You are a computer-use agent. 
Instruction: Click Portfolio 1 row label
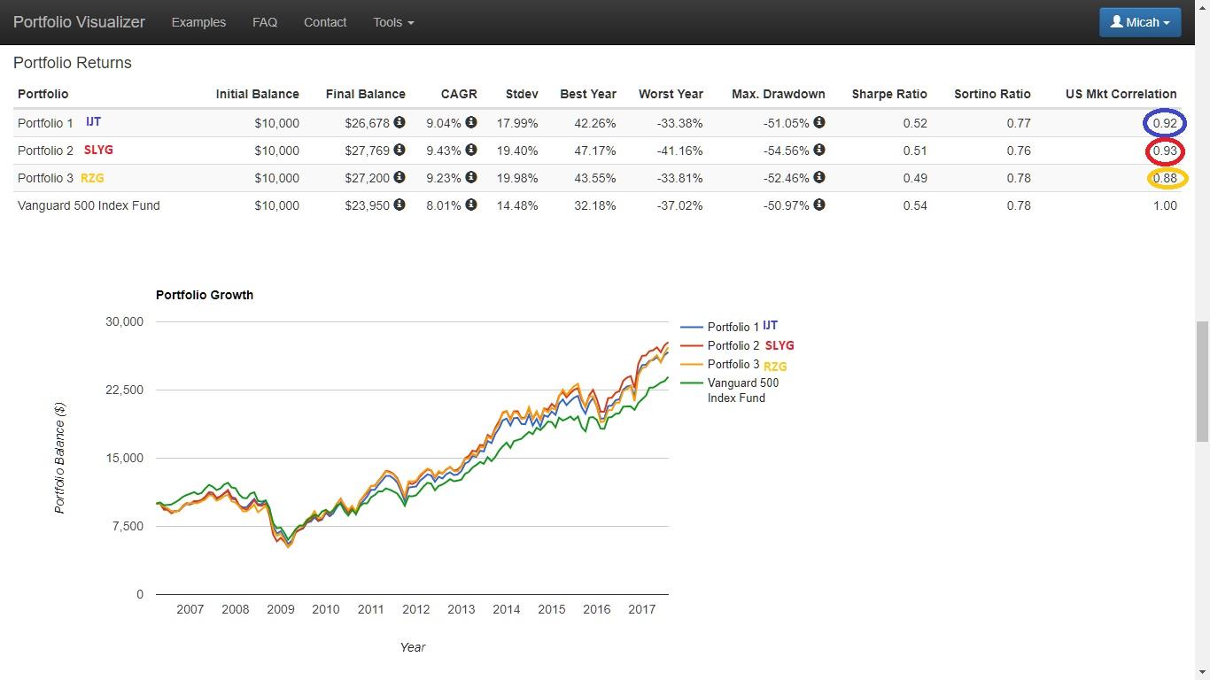click(x=45, y=123)
